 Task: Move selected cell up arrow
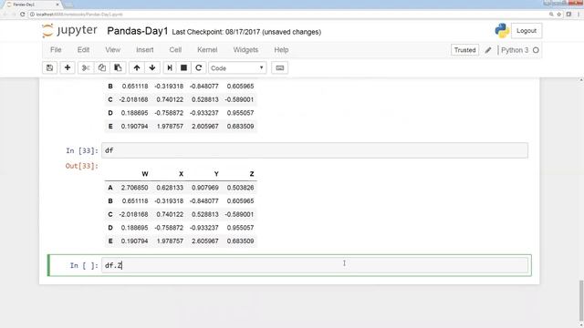[137, 68]
